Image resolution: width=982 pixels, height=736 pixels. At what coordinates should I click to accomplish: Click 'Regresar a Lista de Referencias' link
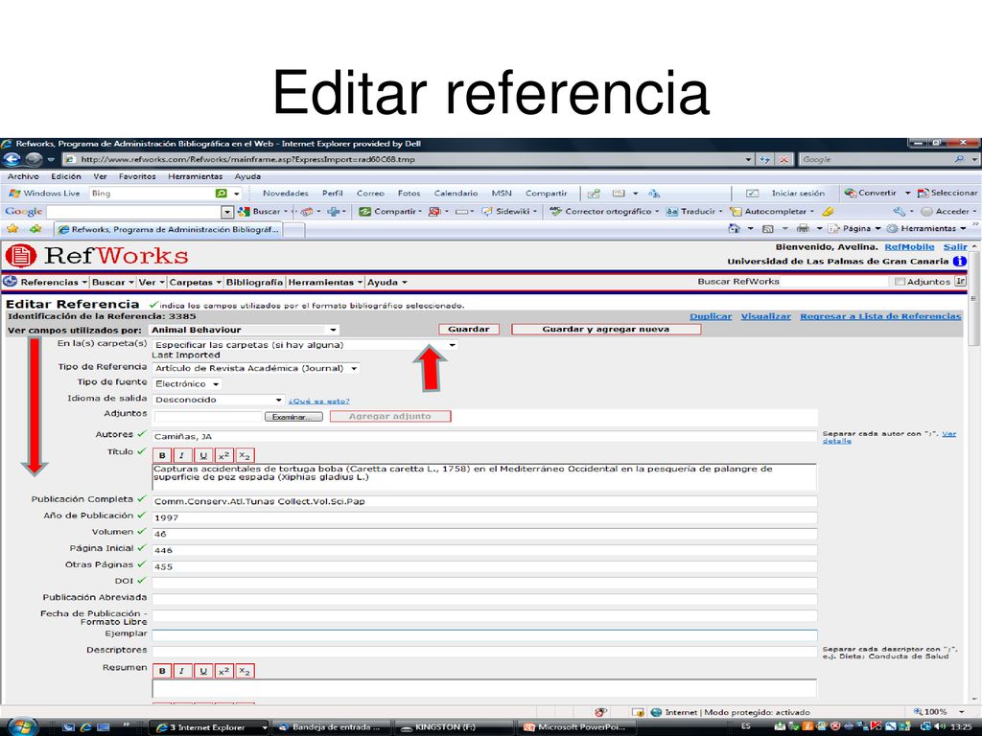click(880, 316)
